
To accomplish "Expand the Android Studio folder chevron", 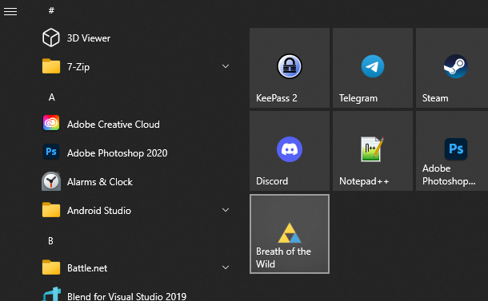I will coord(226,210).
